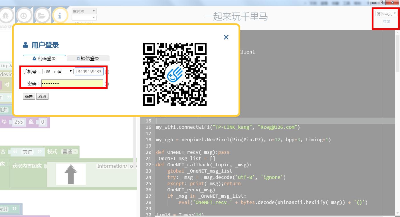The width and height of the screenshot is (400, 217).
Task: Click the blue value 0 field
Action: (x=43, y=122)
